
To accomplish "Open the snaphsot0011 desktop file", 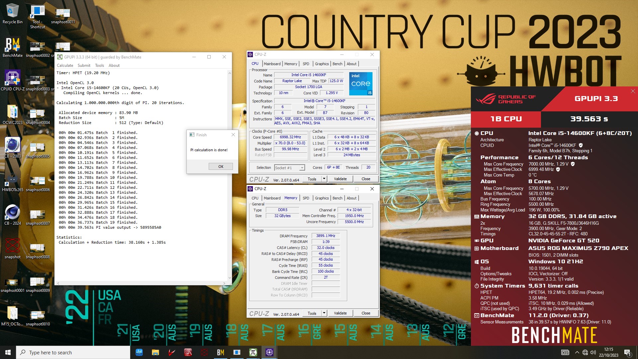I will click(63, 15).
